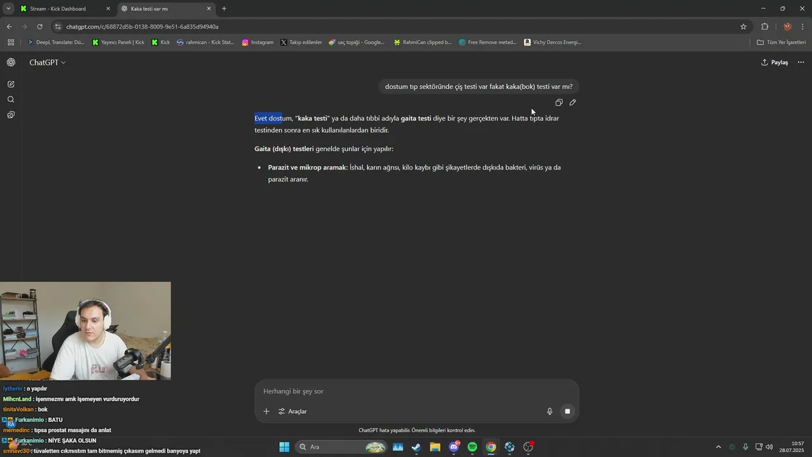Viewport: 812px width, 457px height.
Task: Click the bold text gaita testi
Action: click(416, 118)
